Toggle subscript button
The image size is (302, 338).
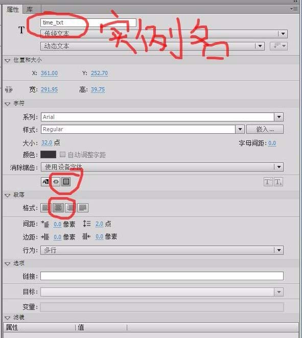click(278, 182)
